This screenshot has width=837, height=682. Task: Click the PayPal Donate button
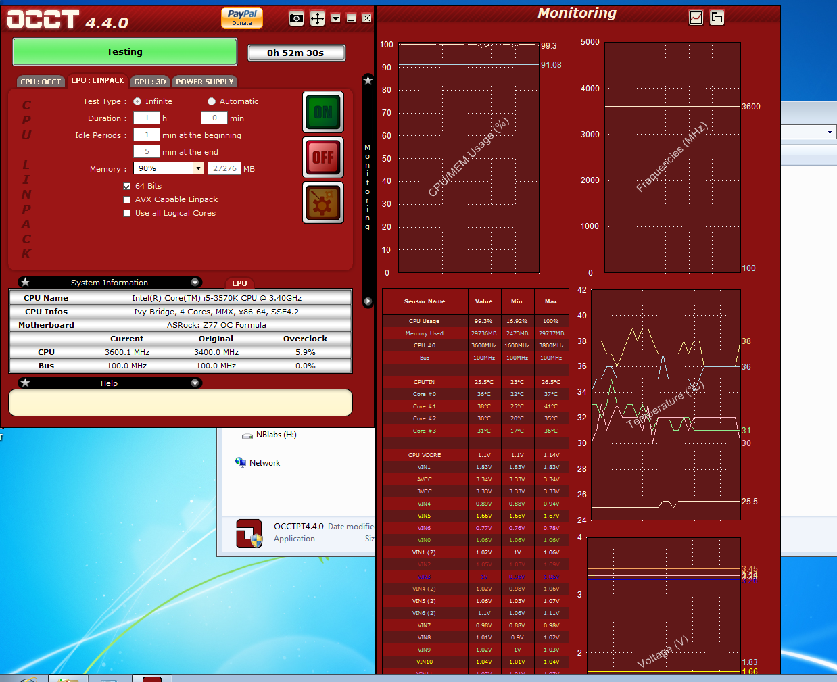click(241, 18)
